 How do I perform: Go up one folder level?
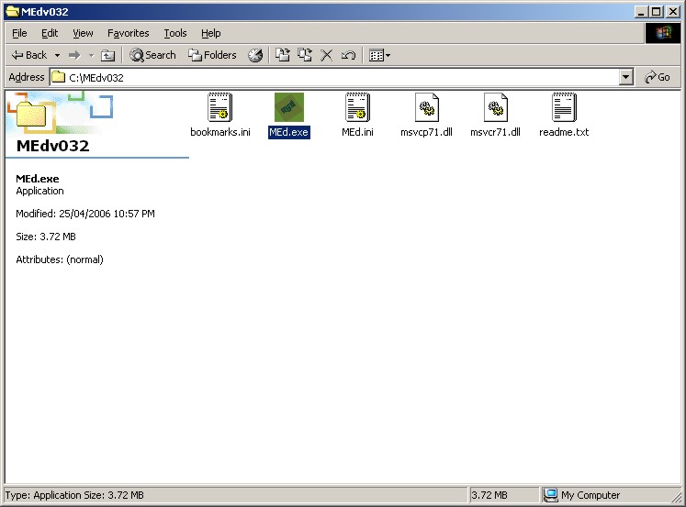tap(107, 55)
